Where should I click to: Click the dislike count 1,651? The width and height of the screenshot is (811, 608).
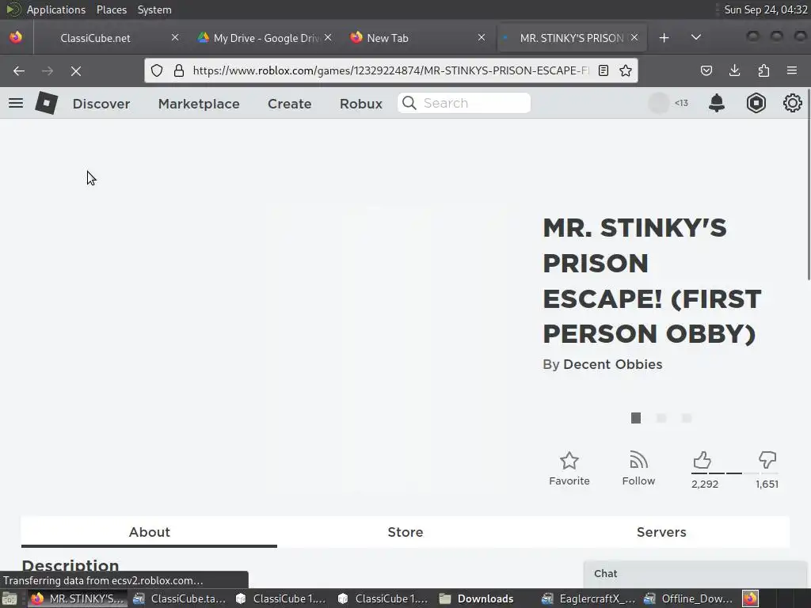coord(767,484)
